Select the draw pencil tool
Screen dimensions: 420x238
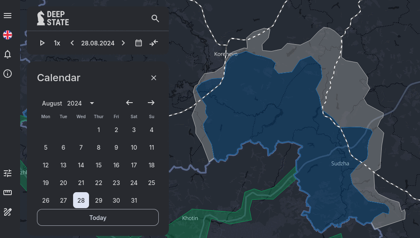8,212
